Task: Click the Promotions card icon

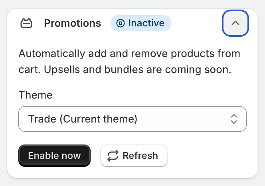Action: pyautogui.click(x=26, y=24)
